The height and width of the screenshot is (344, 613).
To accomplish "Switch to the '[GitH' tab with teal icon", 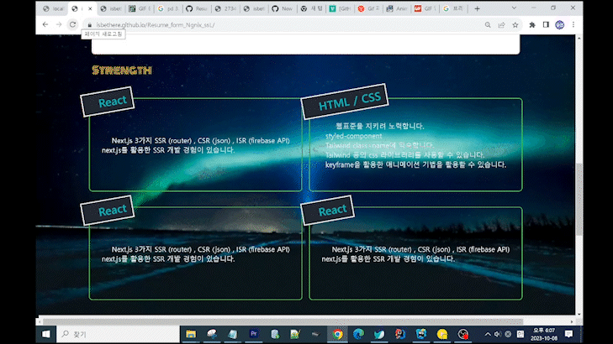I will (x=340, y=8).
